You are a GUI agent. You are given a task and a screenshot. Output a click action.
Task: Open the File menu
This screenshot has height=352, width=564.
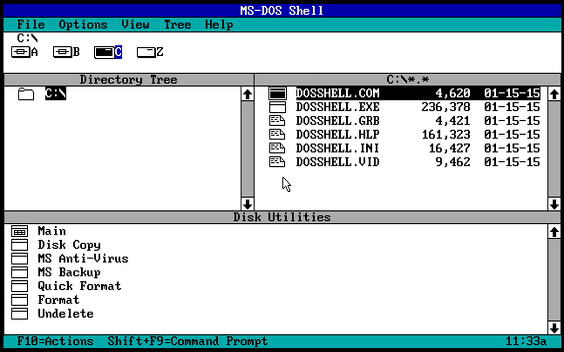pyautogui.click(x=31, y=25)
